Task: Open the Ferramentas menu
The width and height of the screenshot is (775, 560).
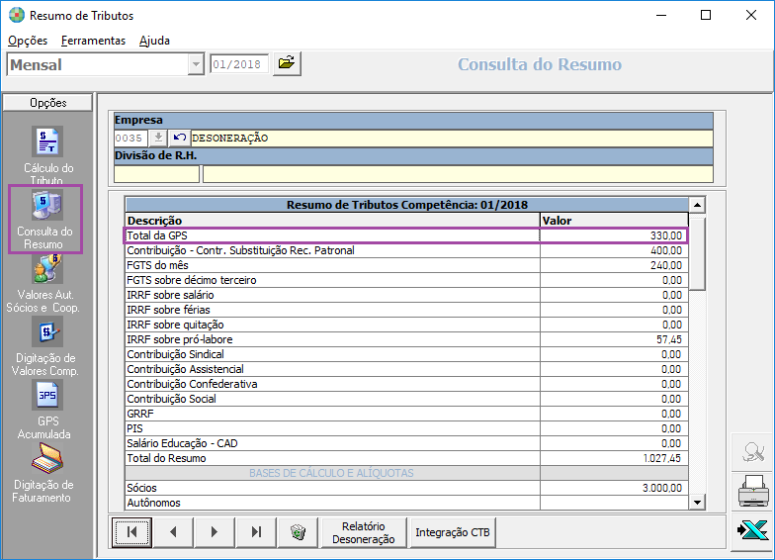Action: click(93, 41)
